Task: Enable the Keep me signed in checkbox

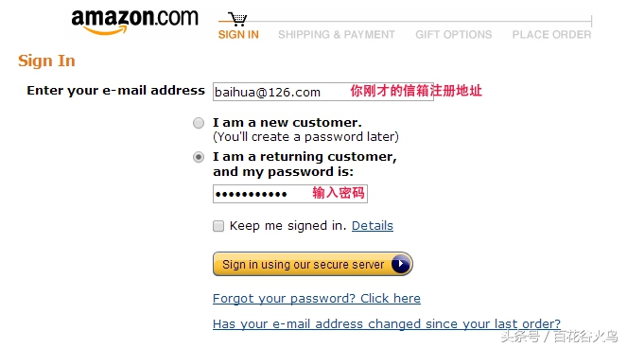Action: pos(218,226)
